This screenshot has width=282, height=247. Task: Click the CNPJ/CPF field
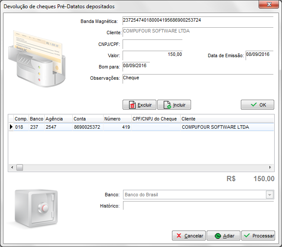pos(152,44)
